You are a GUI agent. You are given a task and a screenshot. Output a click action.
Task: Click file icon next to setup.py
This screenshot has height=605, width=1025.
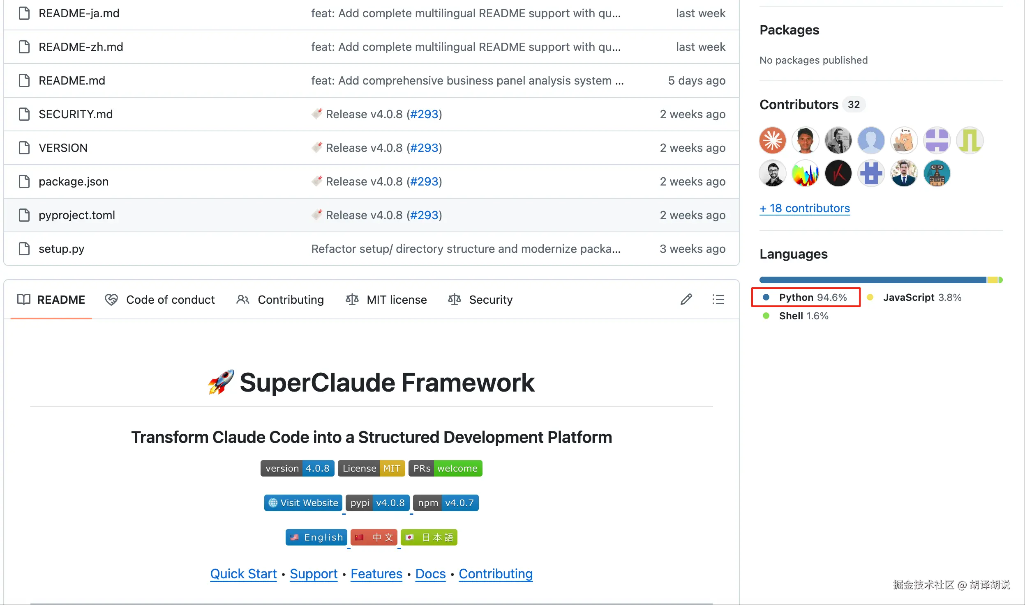click(x=24, y=249)
